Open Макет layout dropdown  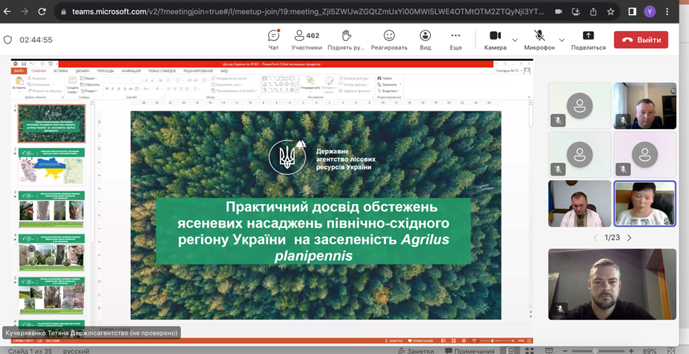pos(88,79)
